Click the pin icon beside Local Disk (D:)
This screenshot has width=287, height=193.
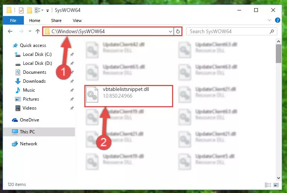[72, 63]
